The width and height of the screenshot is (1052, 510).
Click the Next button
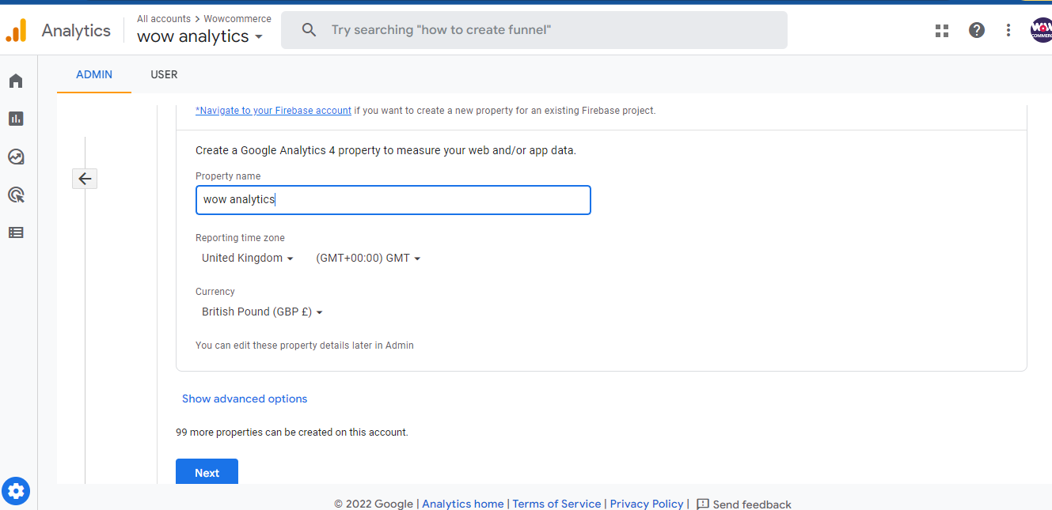click(x=207, y=472)
